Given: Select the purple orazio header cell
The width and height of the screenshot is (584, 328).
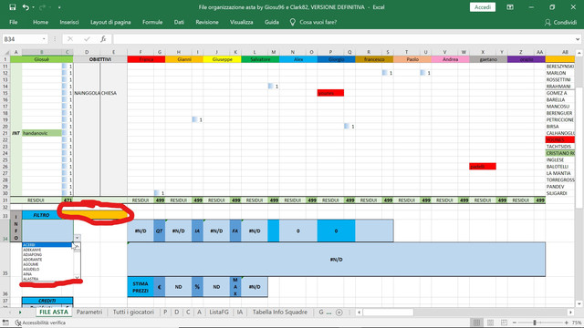Looking at the screenshot, I should [527, 59].
